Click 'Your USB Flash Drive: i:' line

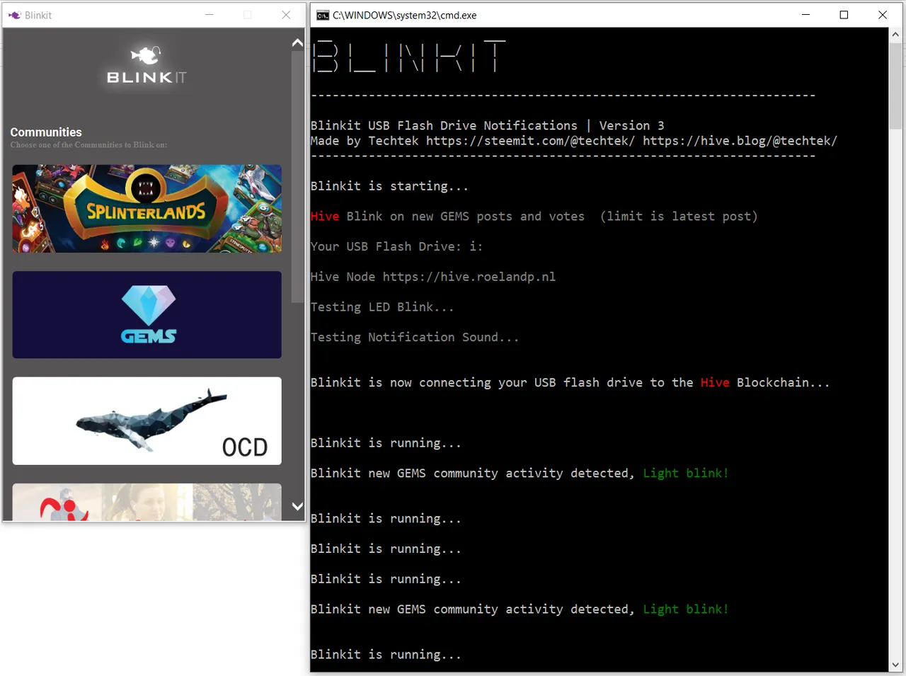(x=396, y=246)
